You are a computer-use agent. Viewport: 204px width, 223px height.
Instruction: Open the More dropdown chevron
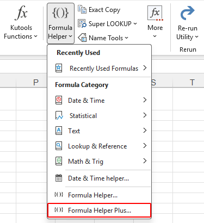[x=154, y=36]
